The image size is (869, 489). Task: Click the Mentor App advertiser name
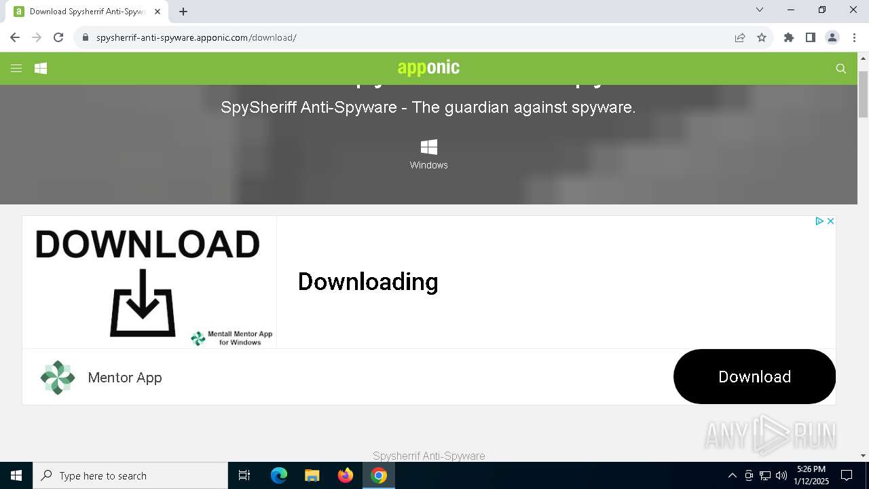pyautogui.click(x=125, y=378)
